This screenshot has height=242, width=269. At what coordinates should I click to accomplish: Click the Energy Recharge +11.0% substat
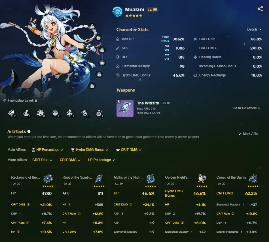coord(237,232)
